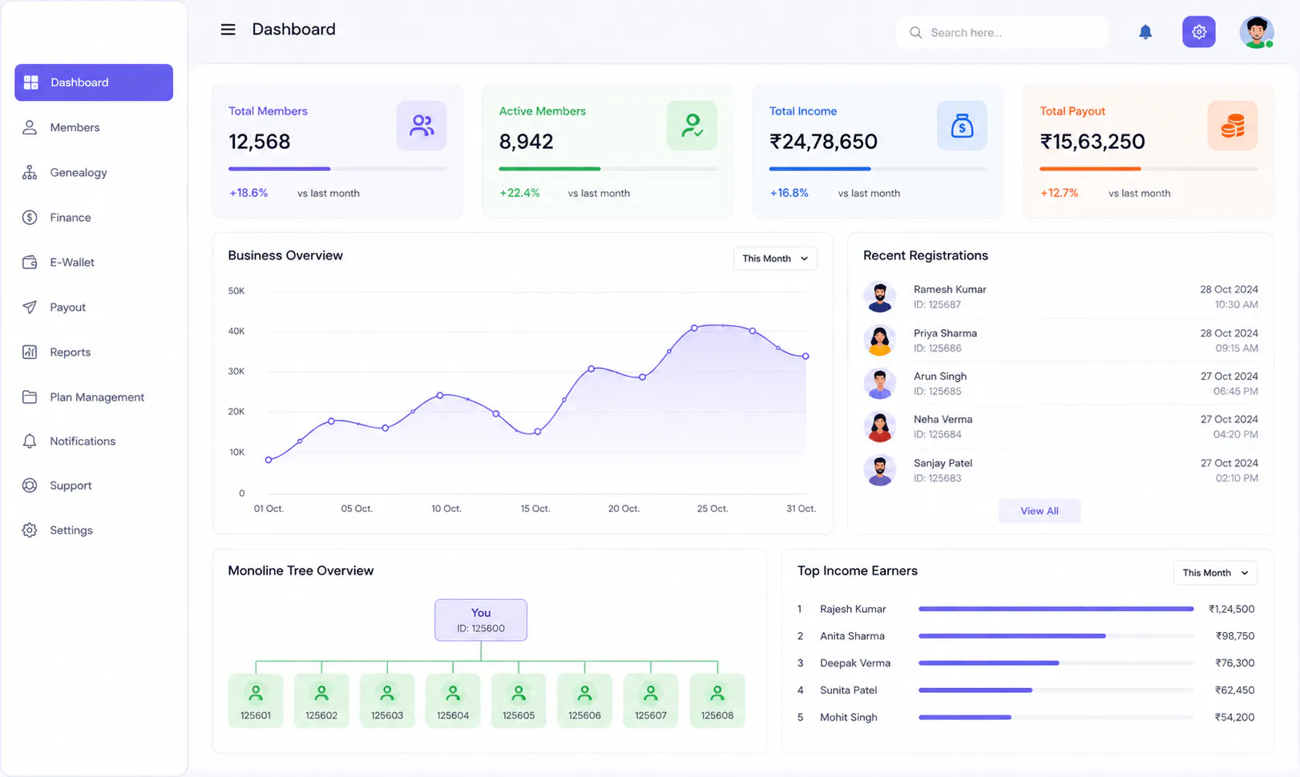This screenshot has height=777, width=1300.
Task: Click Rajesh Kumar's income bar
Action: pyautogui.click(x=1056, y=609)
